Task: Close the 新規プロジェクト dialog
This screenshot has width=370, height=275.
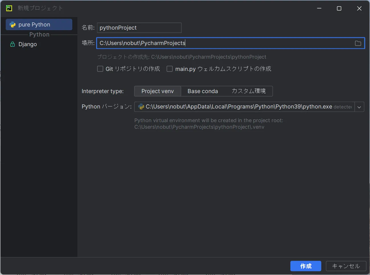Action: [359, 8]
